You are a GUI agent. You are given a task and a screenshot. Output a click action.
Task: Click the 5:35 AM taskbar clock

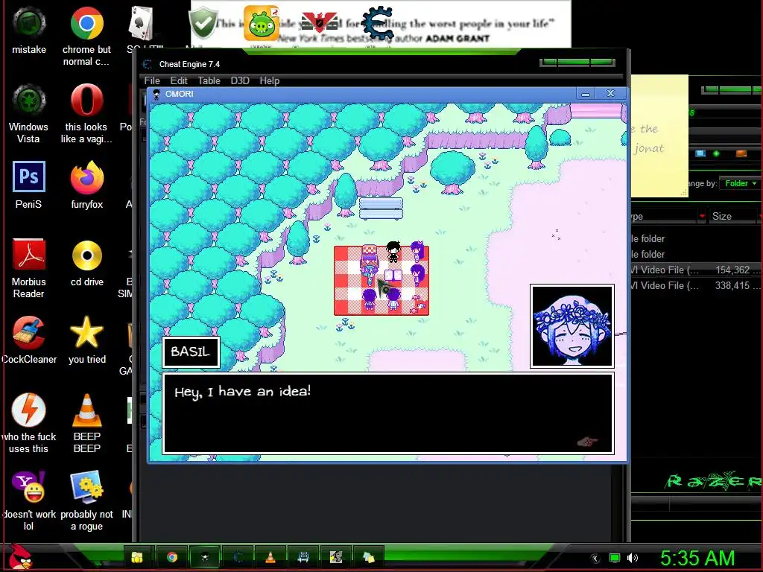click(x=697, y=558)
